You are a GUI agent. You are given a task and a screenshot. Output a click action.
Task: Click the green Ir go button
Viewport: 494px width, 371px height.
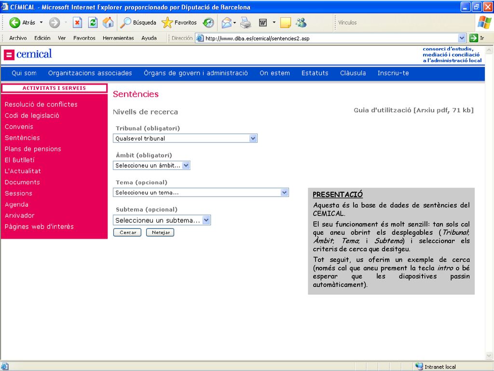click(x=477, y=38)
